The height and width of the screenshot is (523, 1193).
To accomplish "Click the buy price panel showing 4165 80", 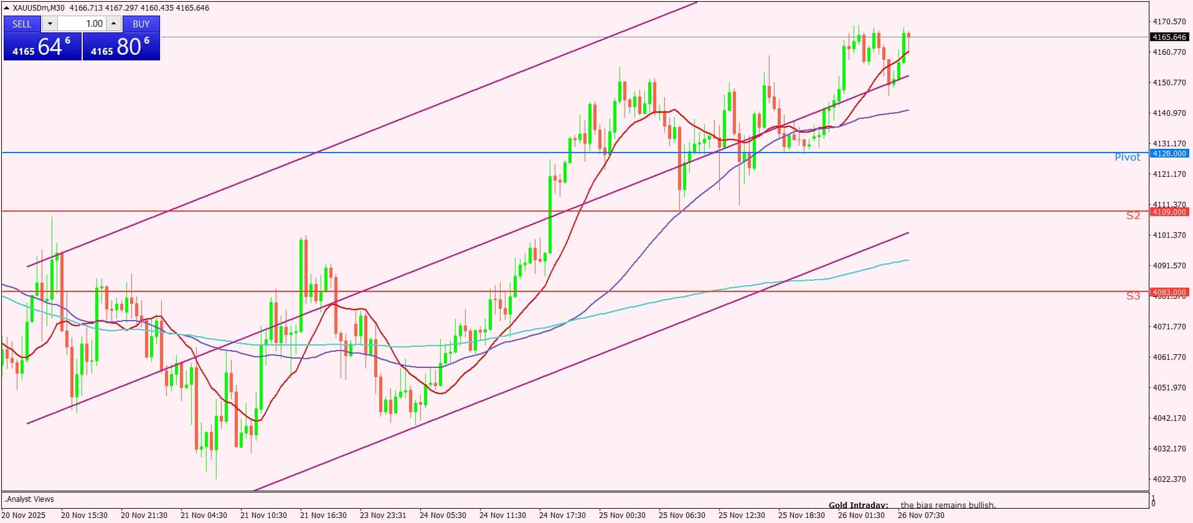I will tap(121, 47).
